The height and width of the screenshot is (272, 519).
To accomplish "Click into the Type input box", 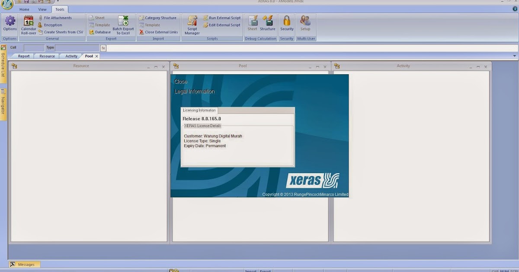I will pyautogui.click(x=77, y=48).
